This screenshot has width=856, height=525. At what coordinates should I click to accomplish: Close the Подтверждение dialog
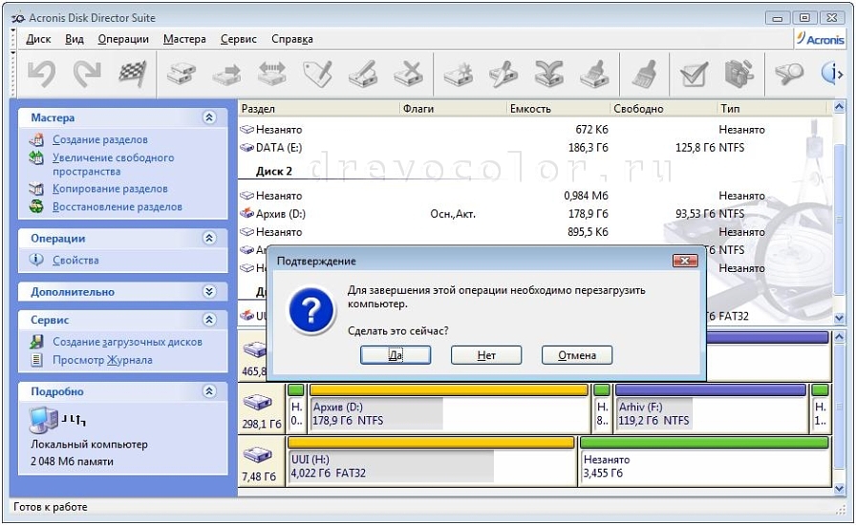(x=685, y=261)
